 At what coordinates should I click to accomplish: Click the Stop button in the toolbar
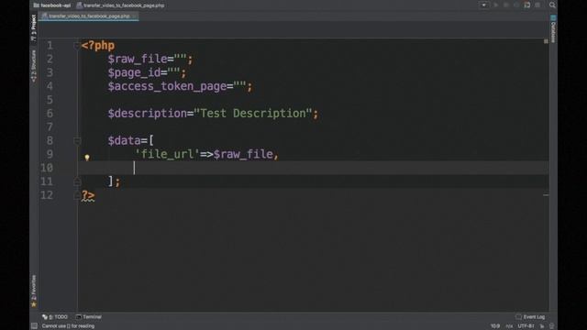click(x=537, y=5)
